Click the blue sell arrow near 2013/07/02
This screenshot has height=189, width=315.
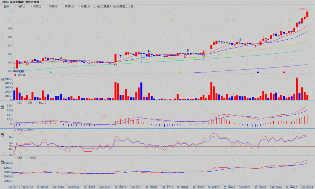click(x=149, y=52)
